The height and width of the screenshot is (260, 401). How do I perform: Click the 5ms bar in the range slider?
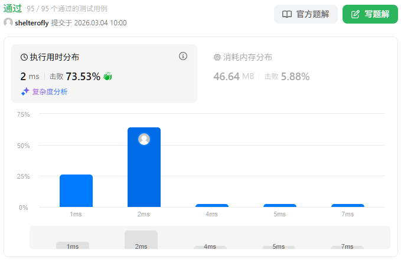pyautogui.click(x=279, y=246)
